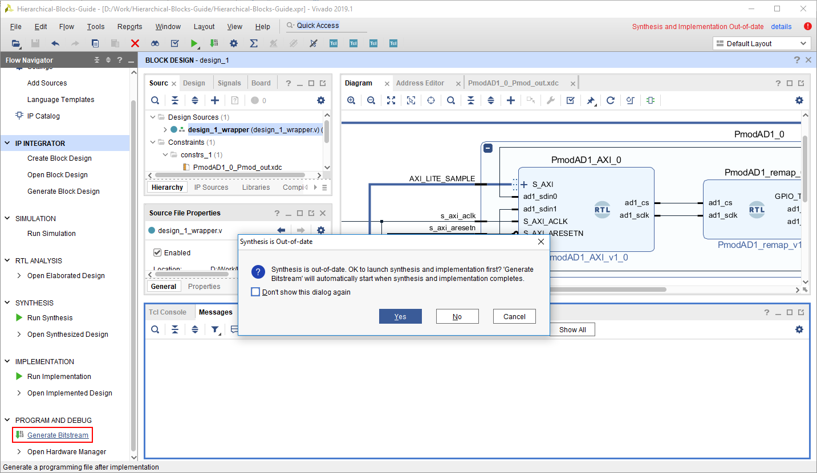Screen dimensions: 817x473
Task: Click the green Run arrow in main toolbar
Action: tap(194, 43)
